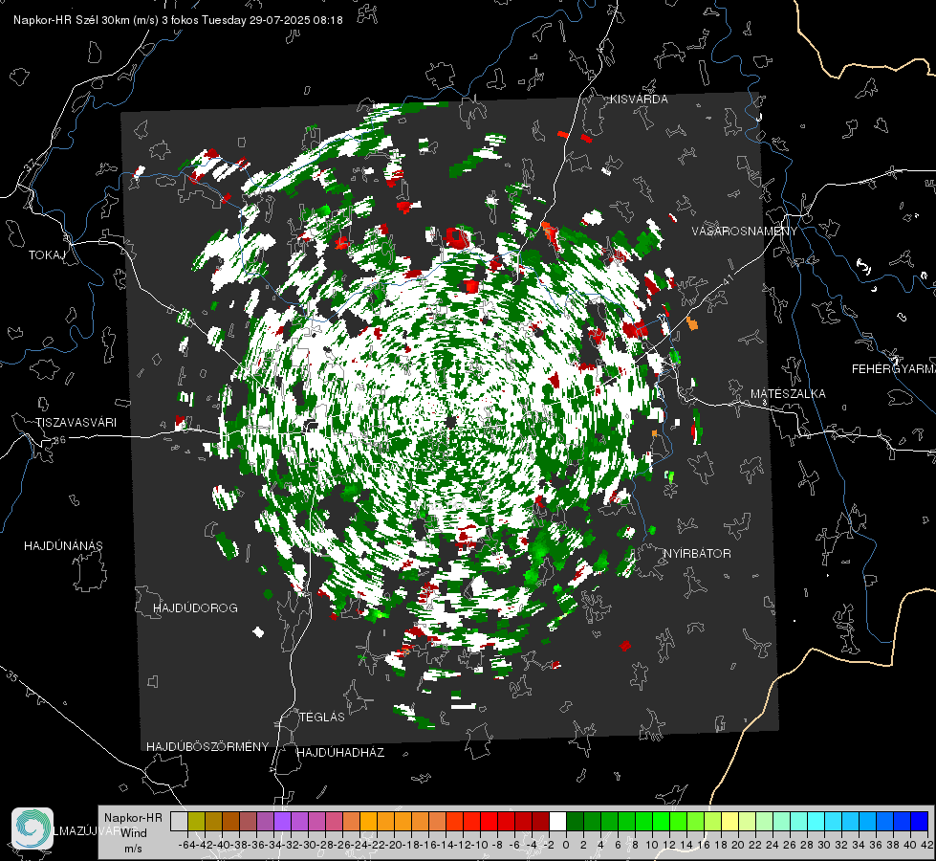Click the HAJDÚBÖSZÖRMÉNY town label

(x=207, y=747)
